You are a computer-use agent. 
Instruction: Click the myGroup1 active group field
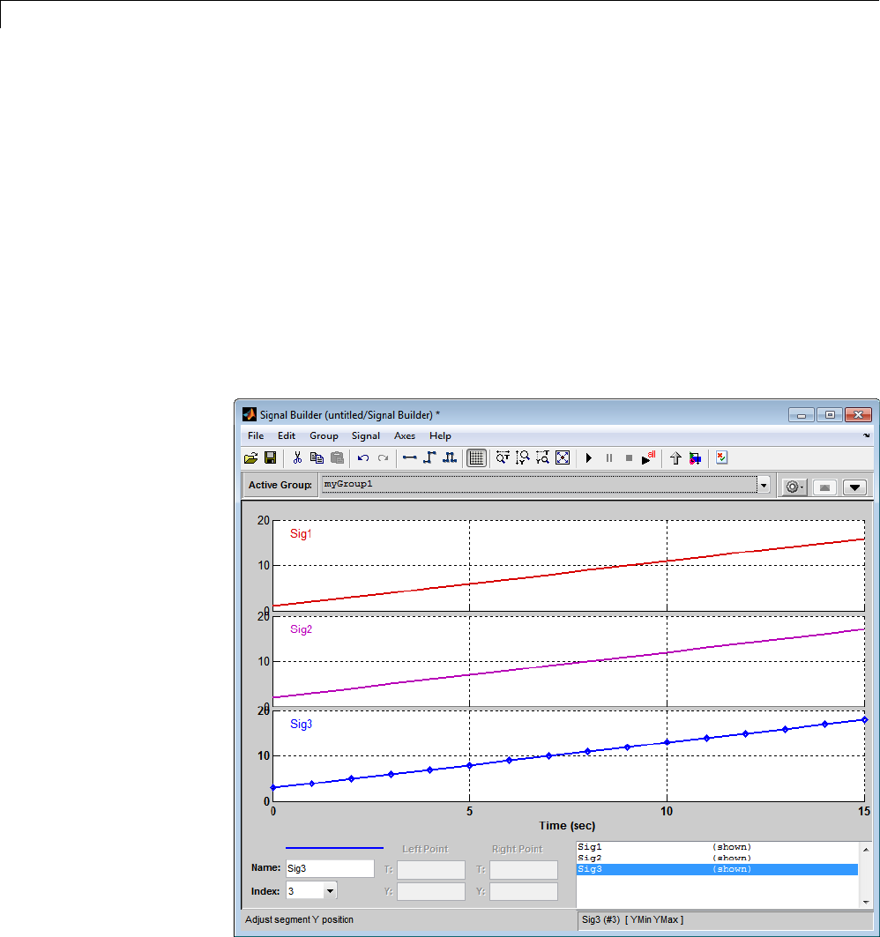[540, 484]
